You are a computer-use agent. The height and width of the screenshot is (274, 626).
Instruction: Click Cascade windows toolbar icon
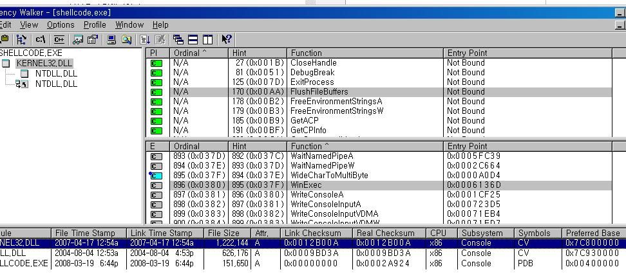click(178, 39)
